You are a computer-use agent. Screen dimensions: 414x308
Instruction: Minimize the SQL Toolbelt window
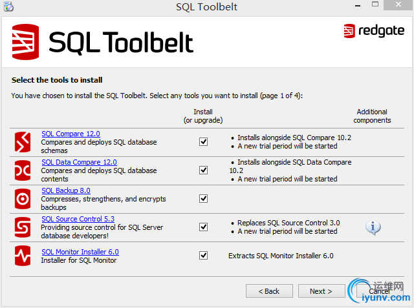pyautogui.click(x=358, y=5)
